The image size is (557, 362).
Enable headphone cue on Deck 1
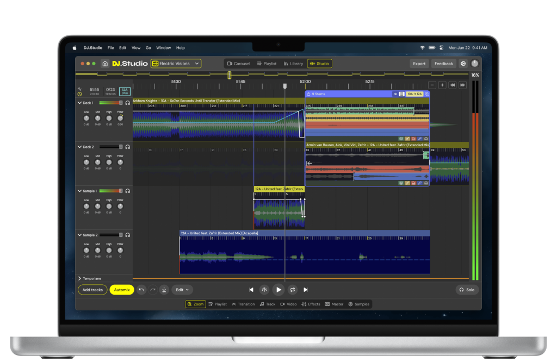click(127, 102)
